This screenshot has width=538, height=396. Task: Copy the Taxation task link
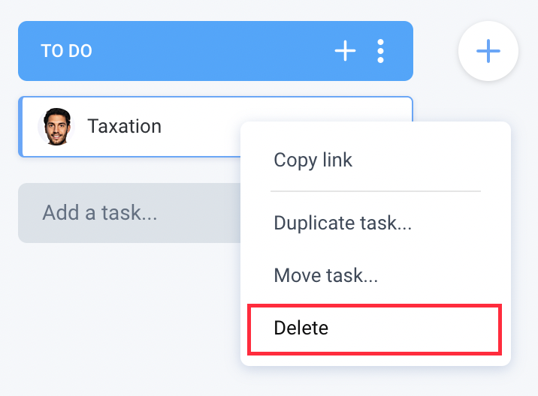376,160
